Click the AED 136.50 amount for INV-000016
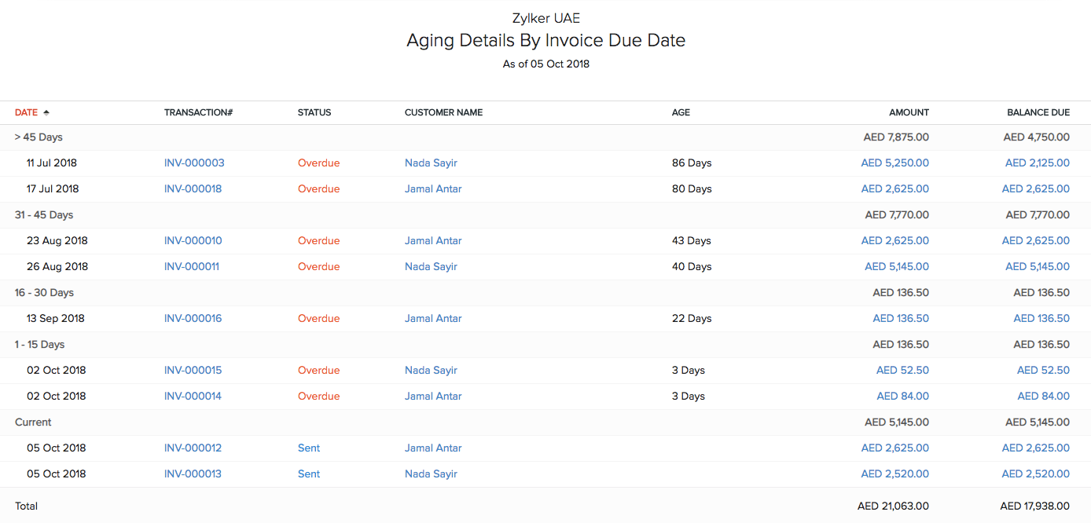The image size is (1091, 523). click(x=901, y=318)
